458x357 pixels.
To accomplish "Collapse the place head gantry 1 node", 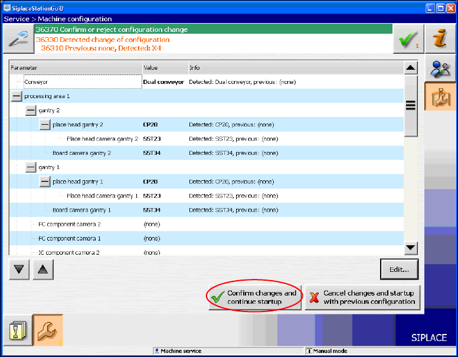I will [x=45, y=181].
